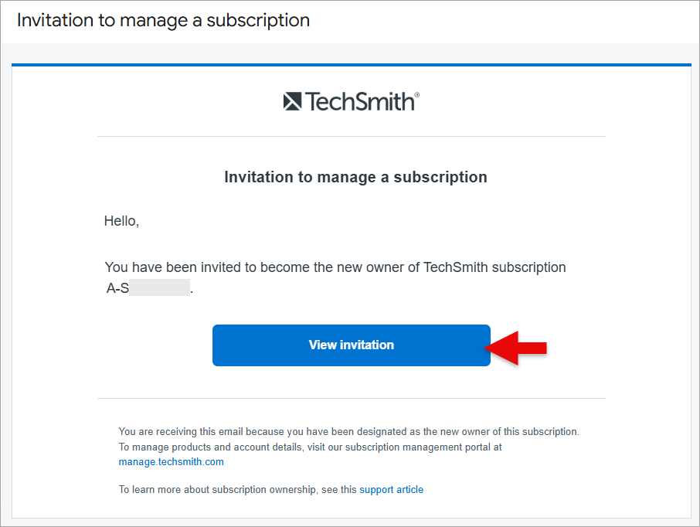The height and width of the screenshot is (527, 700).
Task: Click the divider line beneath the TechSmith logo
Action: (352, 136)
